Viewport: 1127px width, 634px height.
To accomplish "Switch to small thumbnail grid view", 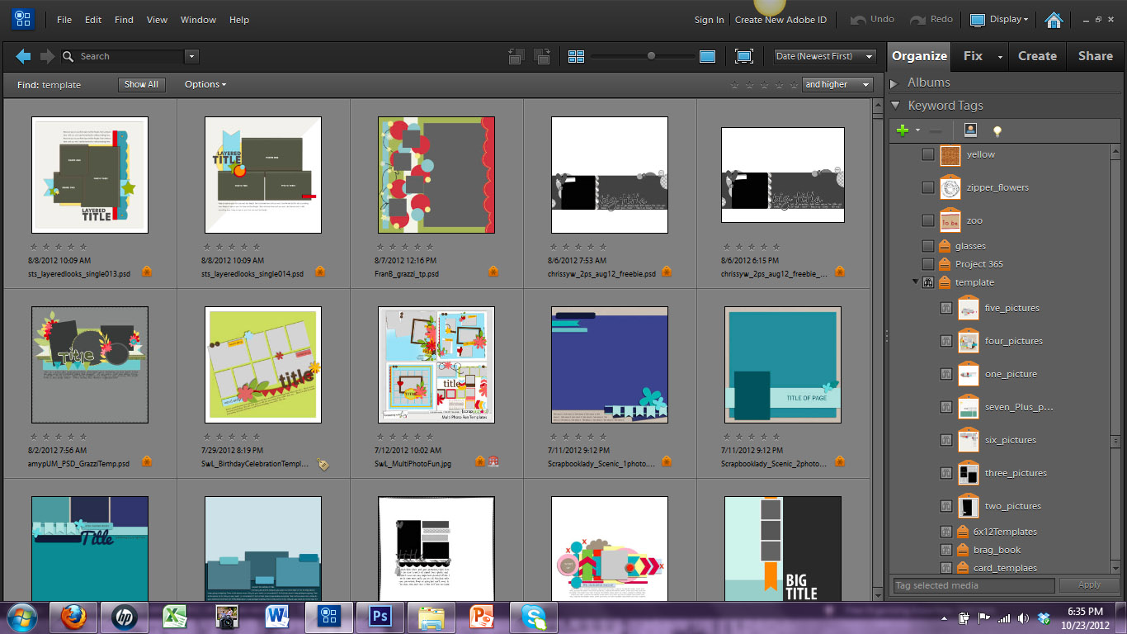I will 576,56.
